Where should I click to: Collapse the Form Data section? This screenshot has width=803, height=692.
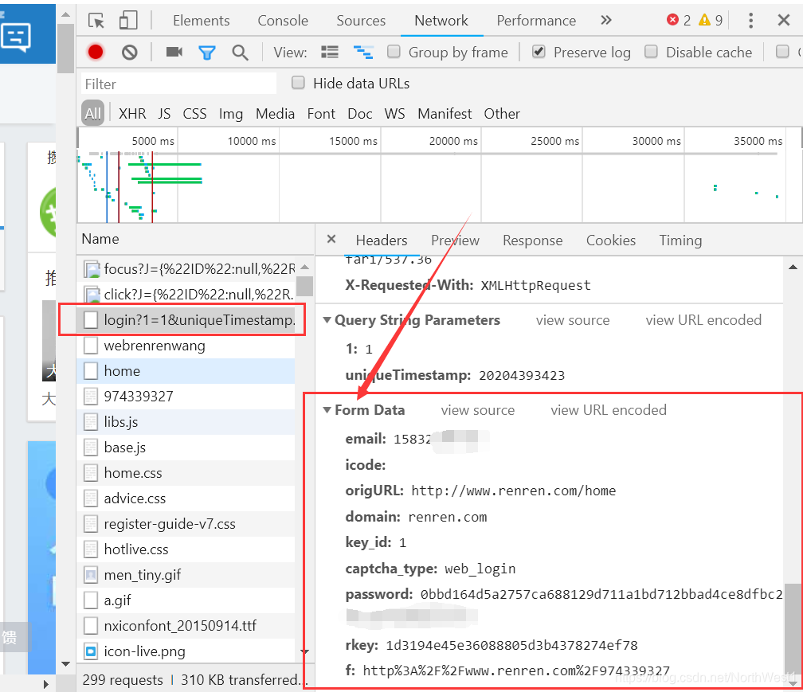pyautogui.click(x=327, y=410)
